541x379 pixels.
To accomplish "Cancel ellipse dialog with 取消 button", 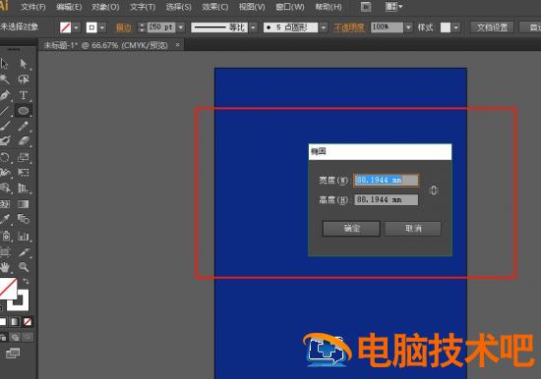I will 413,229.
